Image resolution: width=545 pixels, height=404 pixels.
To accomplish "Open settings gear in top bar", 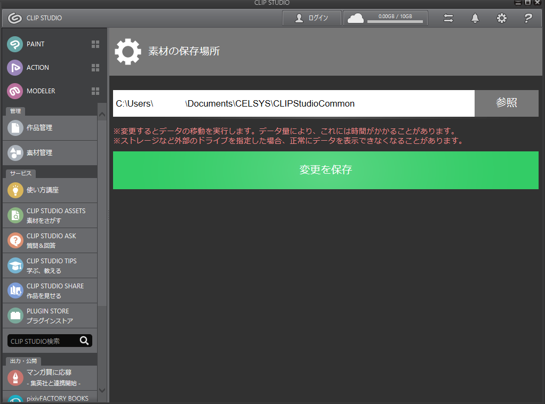I will (501, 18).
